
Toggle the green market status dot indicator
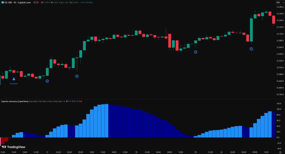[x=35, y=3]
